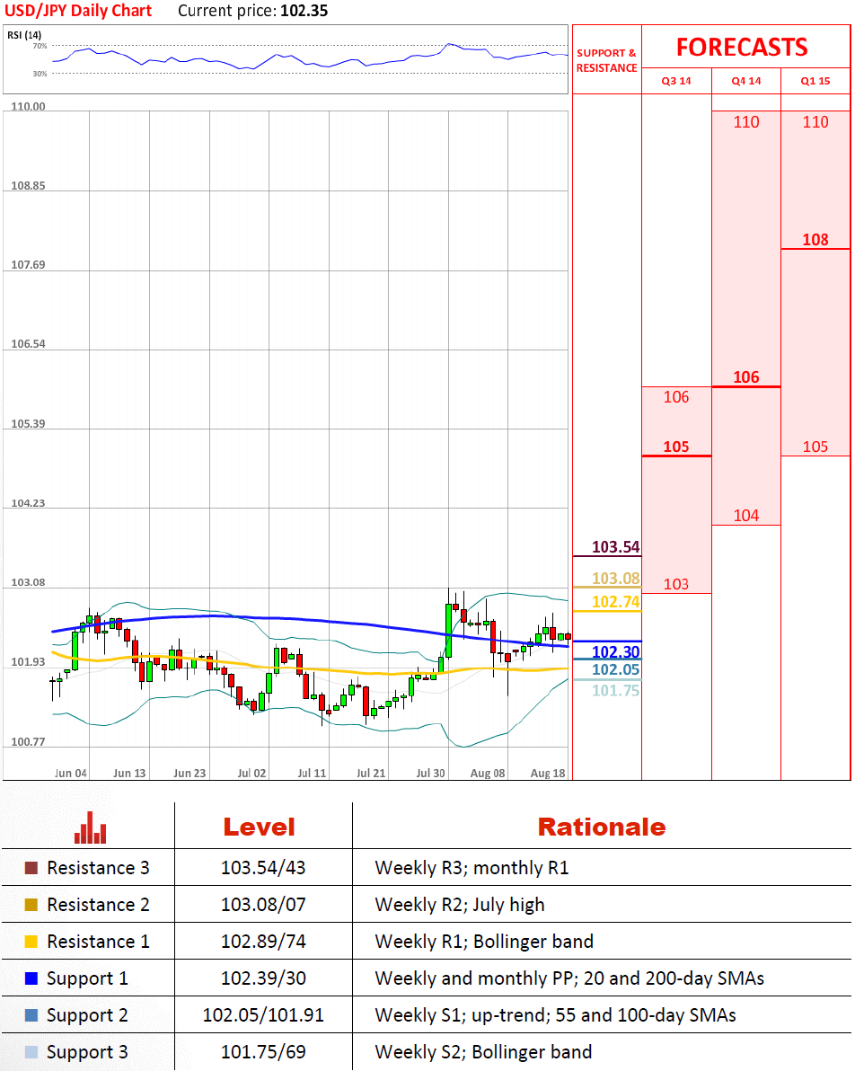Click the current price value 102.35

[x=304, y=11]
